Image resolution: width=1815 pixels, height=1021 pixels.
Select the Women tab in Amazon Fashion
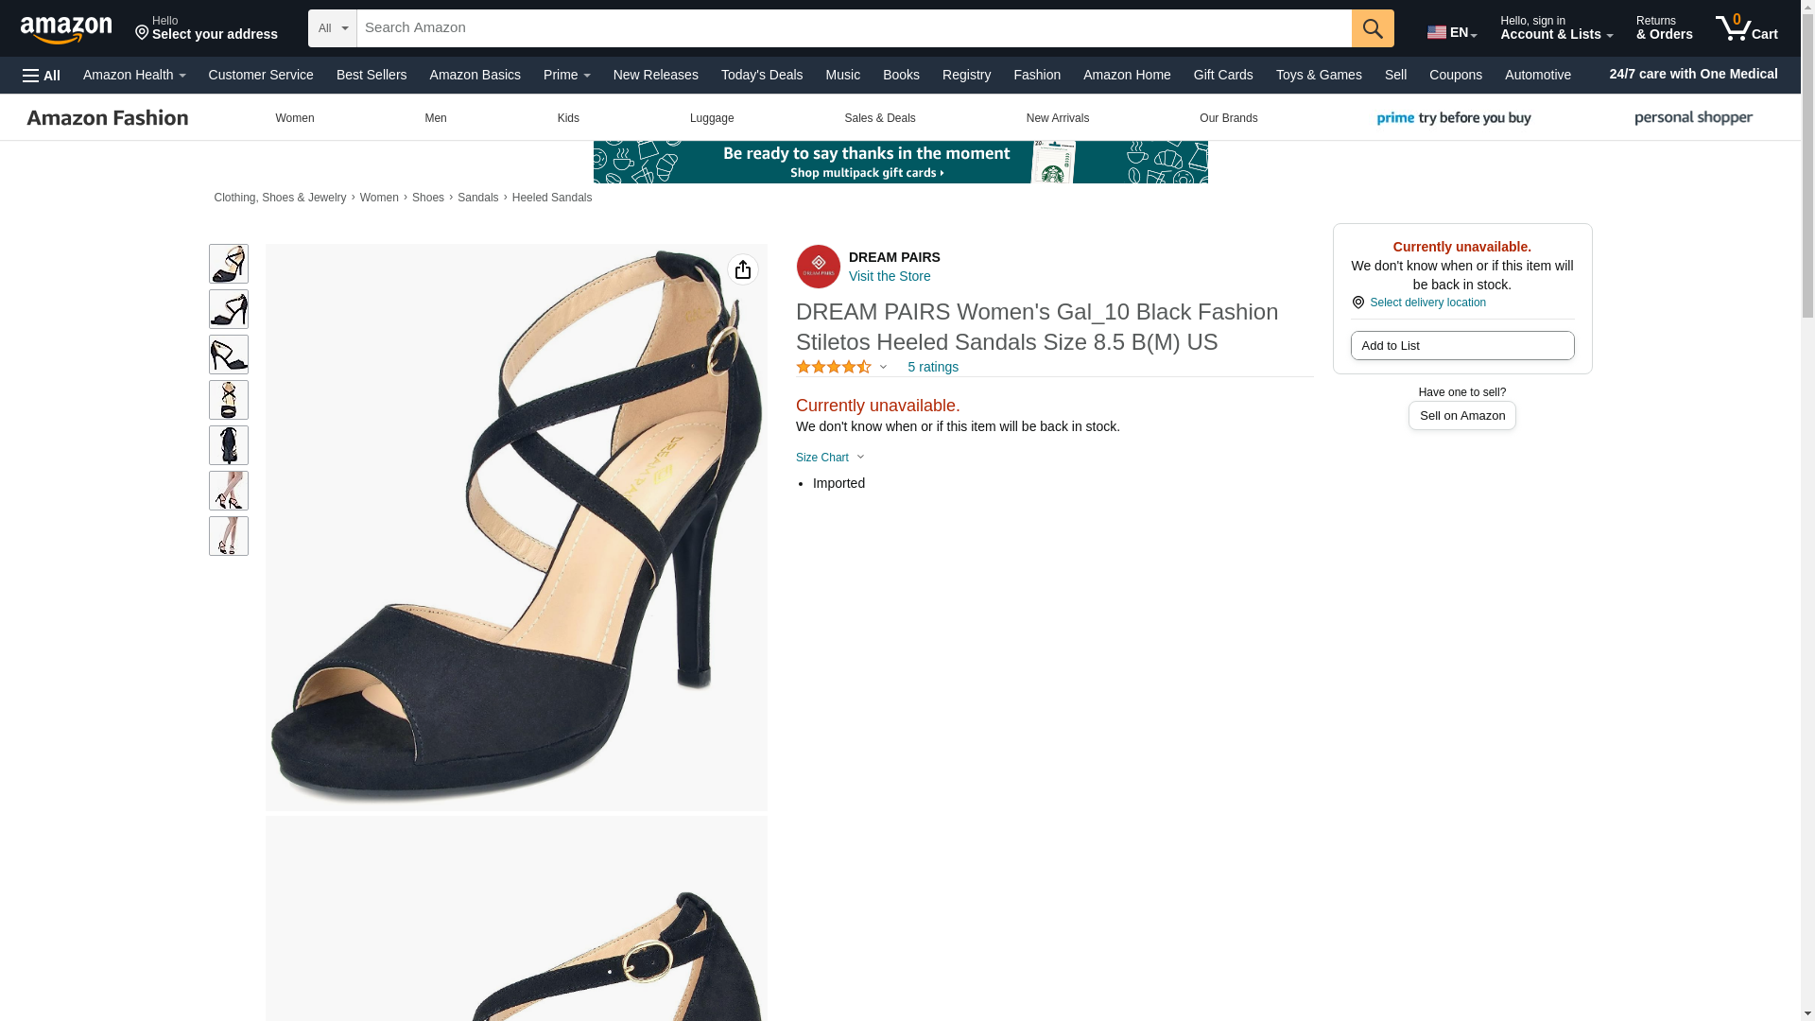(x=294, y=118)
